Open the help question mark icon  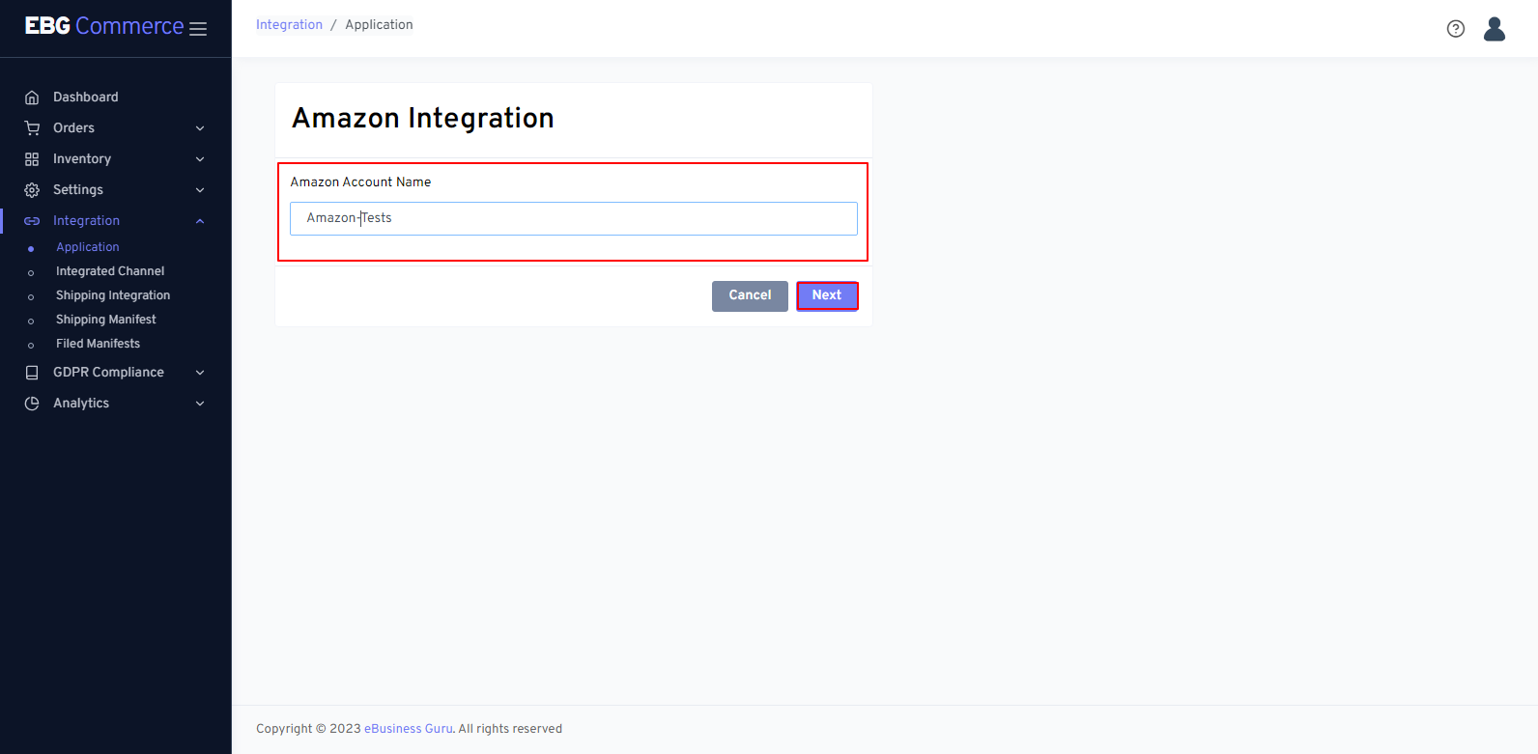point(1455,29)
